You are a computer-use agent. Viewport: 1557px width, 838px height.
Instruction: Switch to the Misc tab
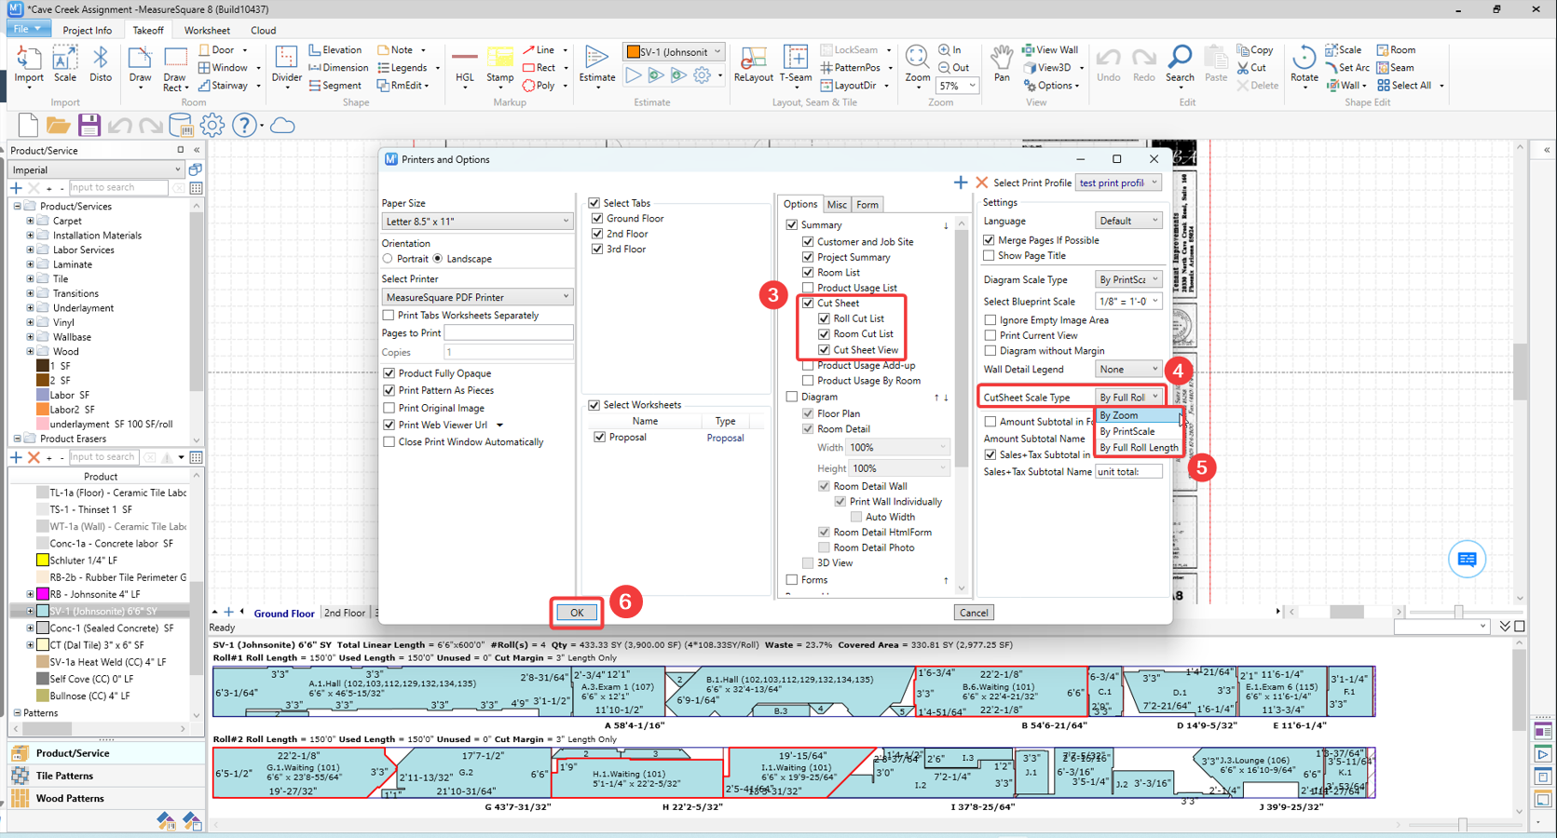pos(837,205)
